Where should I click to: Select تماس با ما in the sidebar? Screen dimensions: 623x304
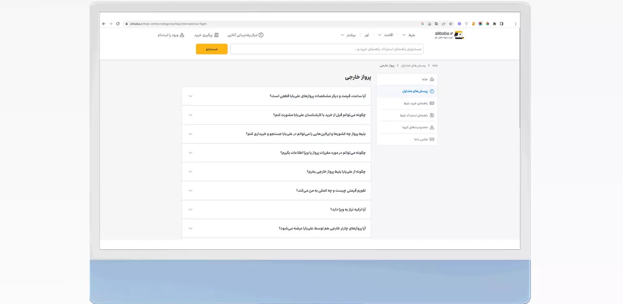[x=407, y=139]
